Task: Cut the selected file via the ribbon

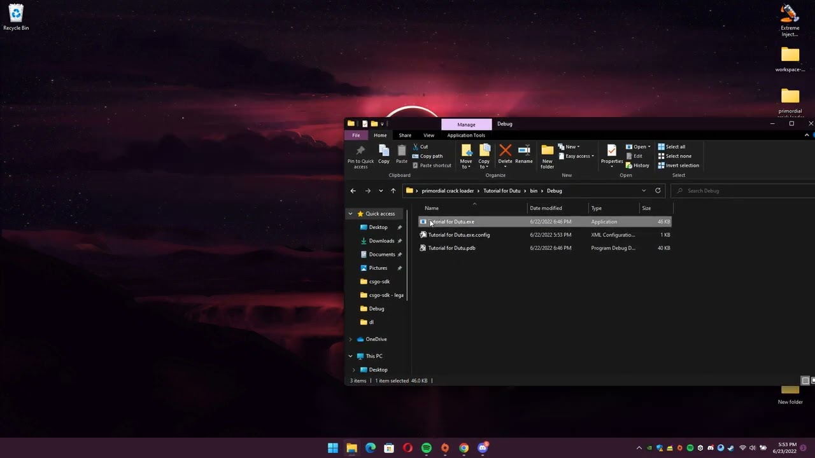Action: click(x=420, y=147)
